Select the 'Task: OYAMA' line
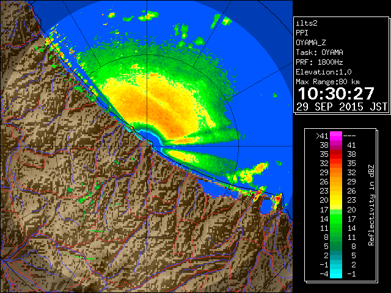Screen dimensions: 391x293 tap(320, 52)
